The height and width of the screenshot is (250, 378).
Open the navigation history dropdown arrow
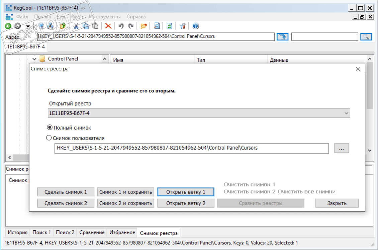click(x=28, y=26)
